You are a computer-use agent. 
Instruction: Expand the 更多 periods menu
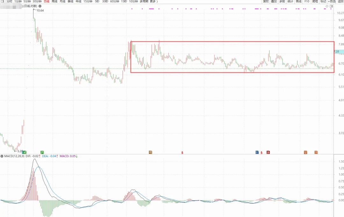pyautogui.click(x=154, y=1)
